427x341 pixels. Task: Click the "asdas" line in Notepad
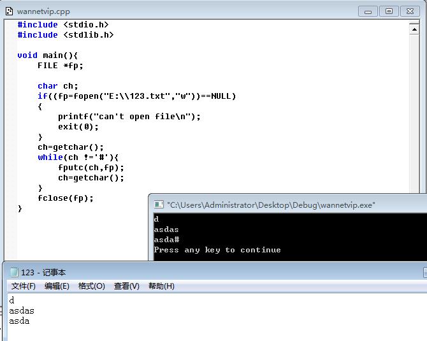click(22, 310)
